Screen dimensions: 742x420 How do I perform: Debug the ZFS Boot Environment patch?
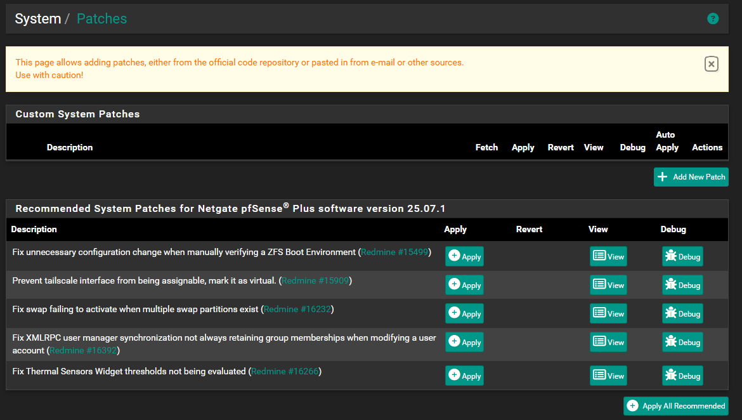[682, 256]
